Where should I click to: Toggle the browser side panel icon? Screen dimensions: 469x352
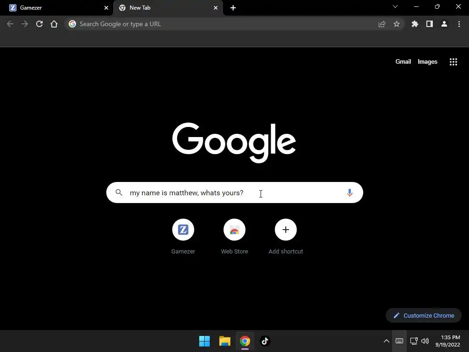pos(430,24)
